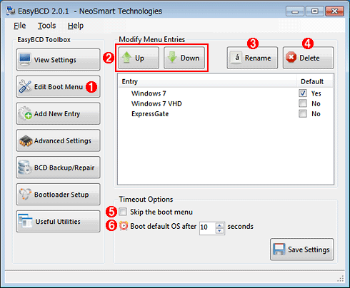Open BCD Backup/Repair database icon
Screen dimensions: 350x288
pyautogui.click(x=25, y=168)
